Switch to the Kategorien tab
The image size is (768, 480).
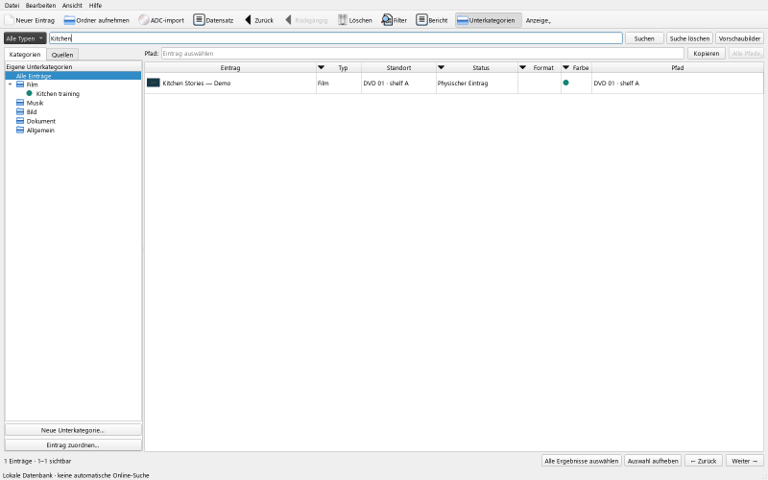coord(25,55)
